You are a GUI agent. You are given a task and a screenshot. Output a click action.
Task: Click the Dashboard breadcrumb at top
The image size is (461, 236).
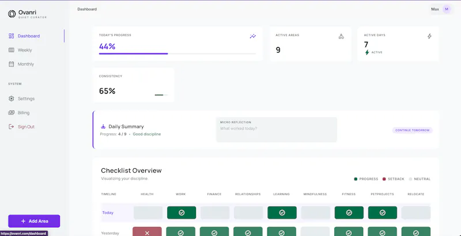click(87, 9)
